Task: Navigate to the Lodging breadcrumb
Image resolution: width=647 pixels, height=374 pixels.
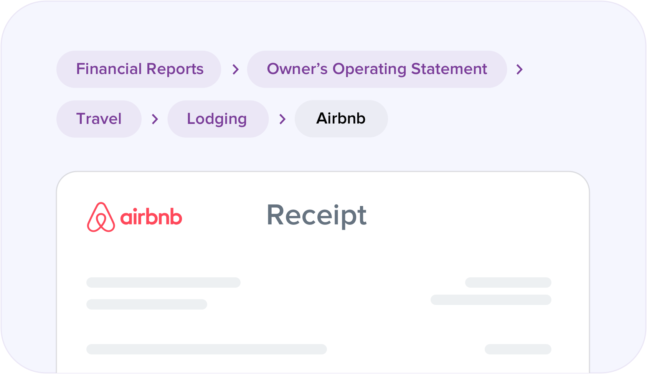Action: pos(218,119)
